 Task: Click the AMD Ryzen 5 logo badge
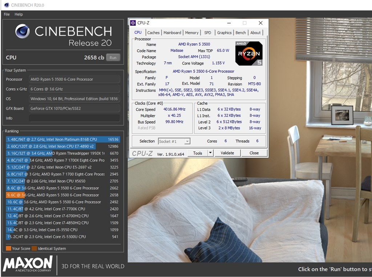pos(249,53)
